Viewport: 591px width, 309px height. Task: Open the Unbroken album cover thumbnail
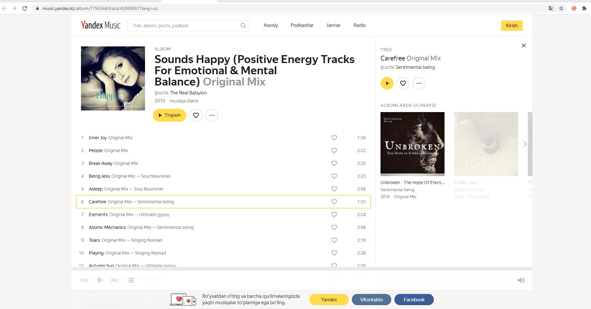[412, 144]
